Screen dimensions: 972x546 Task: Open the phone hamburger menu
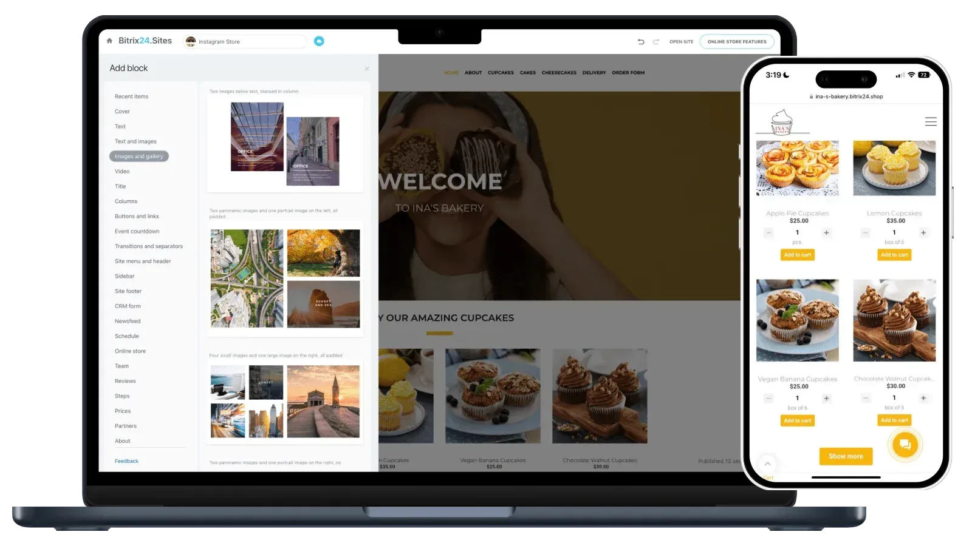tap(931, 122)
